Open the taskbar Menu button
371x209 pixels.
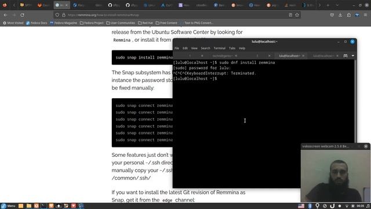[x=8, y=206]
